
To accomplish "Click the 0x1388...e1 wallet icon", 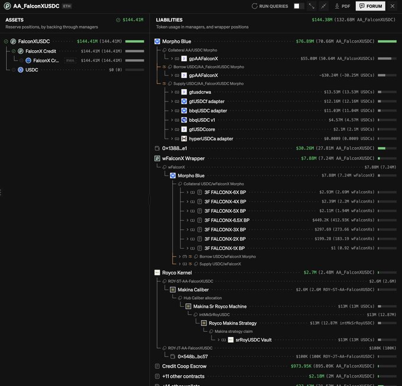I will [157, 148].
